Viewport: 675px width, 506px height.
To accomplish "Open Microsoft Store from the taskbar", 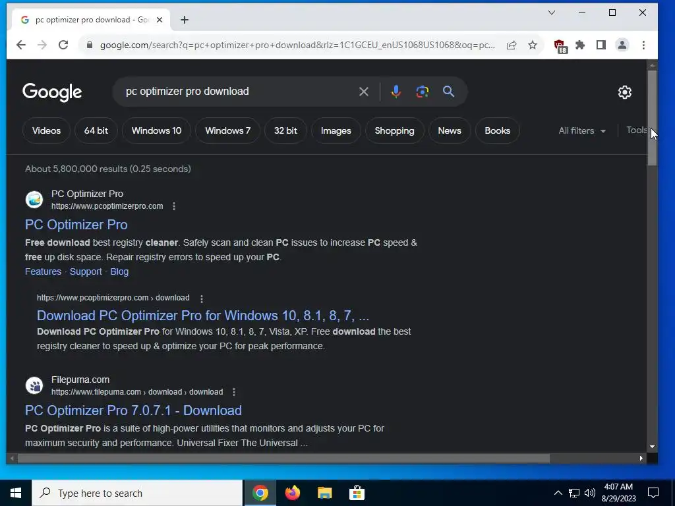I will pos(357,493).
